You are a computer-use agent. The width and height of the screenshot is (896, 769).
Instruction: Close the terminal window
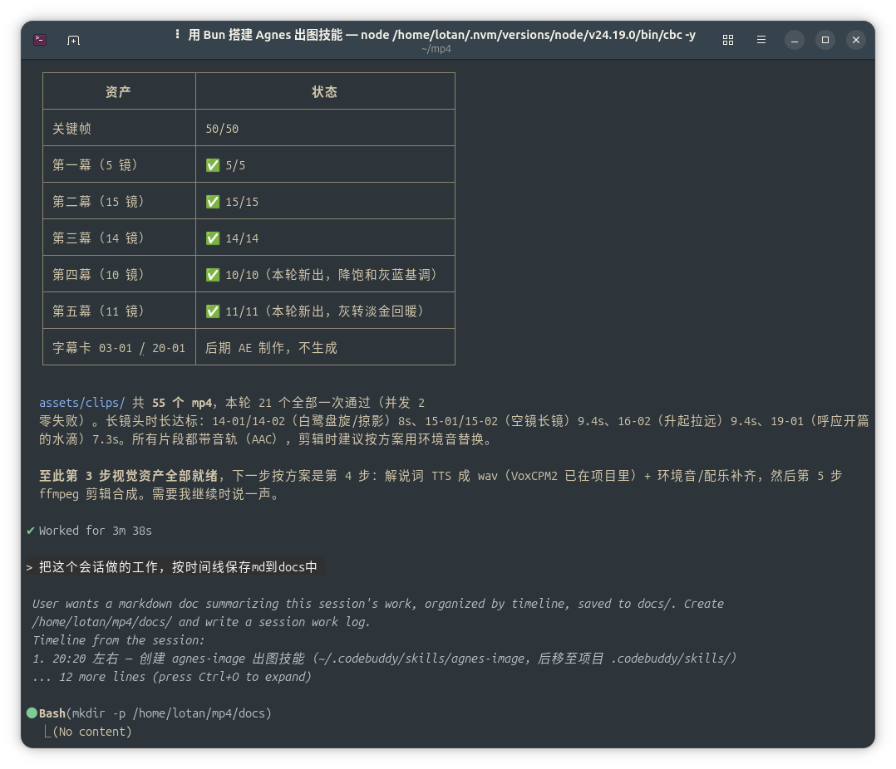(856, 40)
